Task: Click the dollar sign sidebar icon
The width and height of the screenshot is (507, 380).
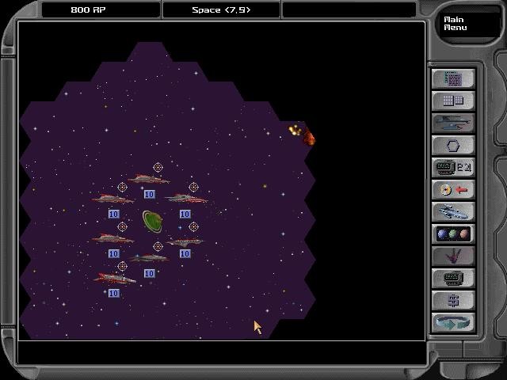Action: (x=453, y=301)
